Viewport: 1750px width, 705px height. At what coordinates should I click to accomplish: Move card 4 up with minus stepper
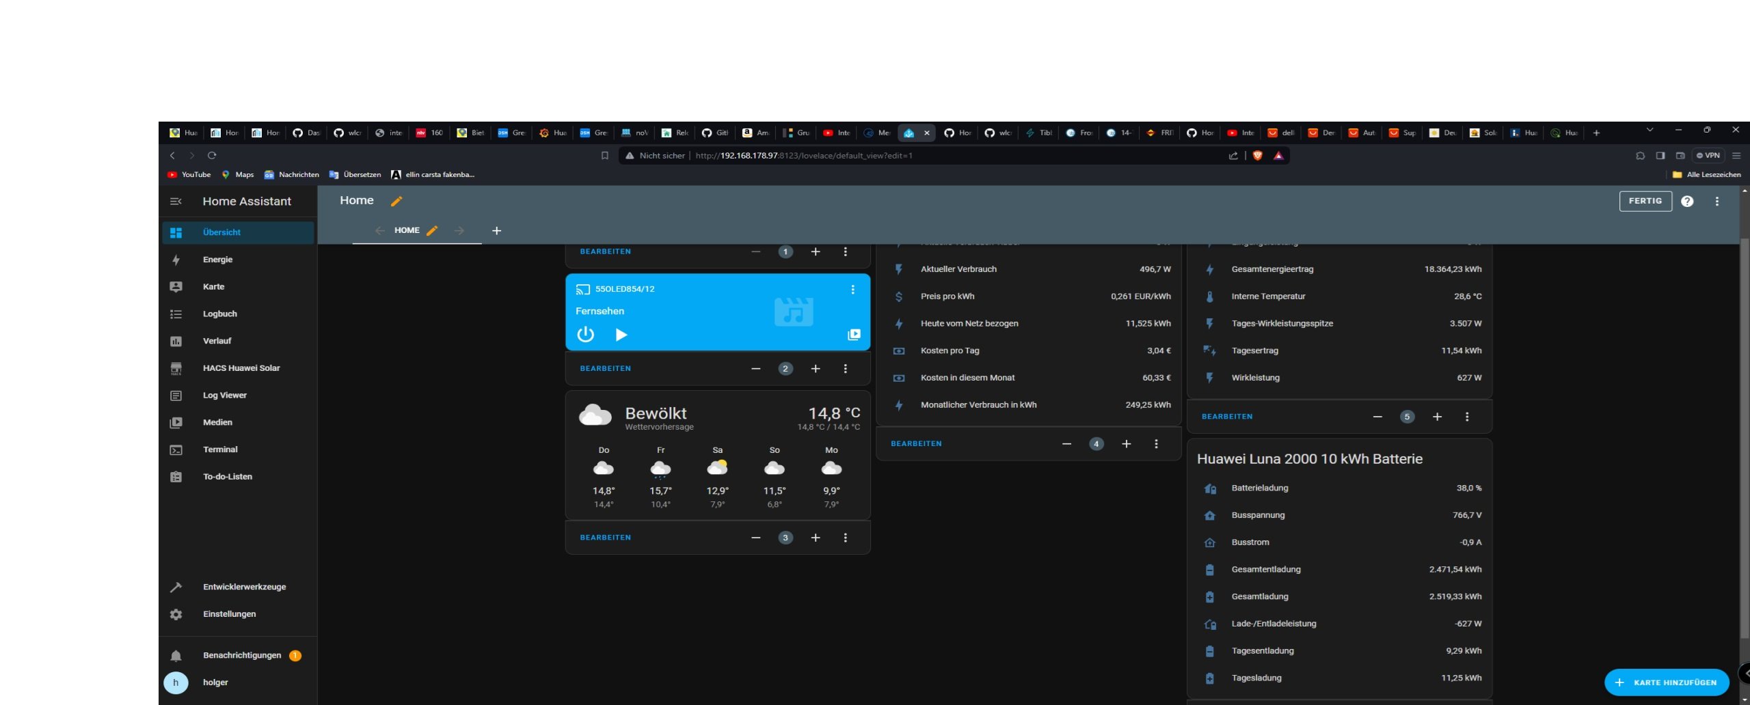pos(1066,444)
